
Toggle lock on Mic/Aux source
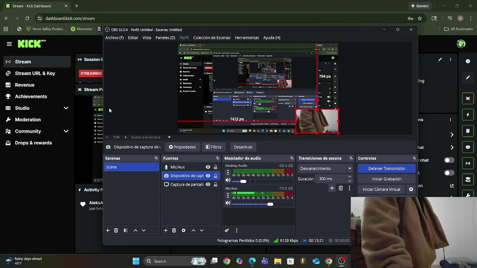pos(215,167)
